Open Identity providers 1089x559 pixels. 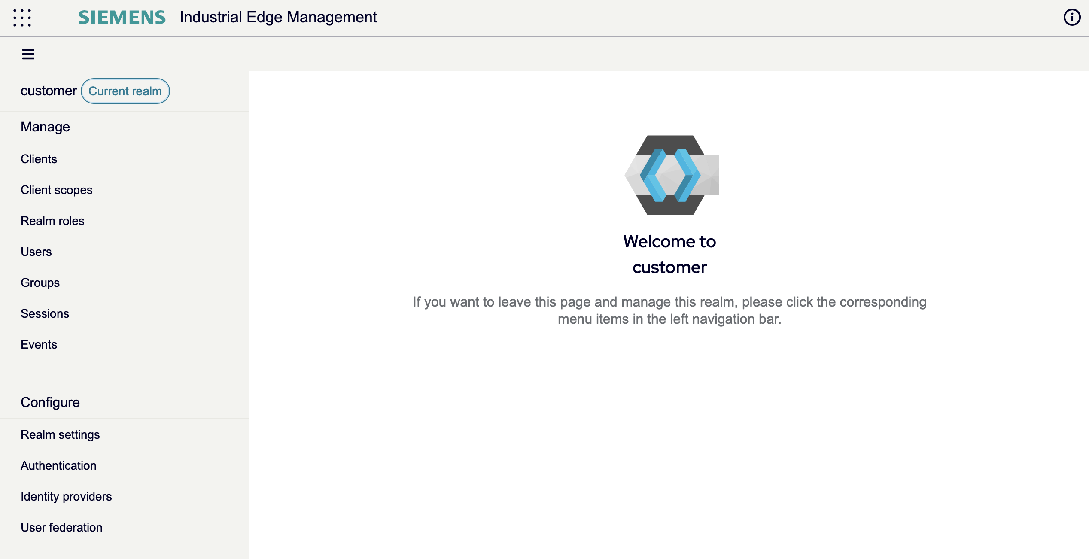66,496
